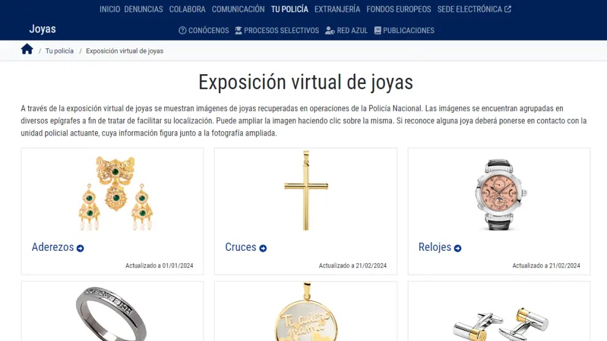
Task: Click the external link icon after Sede Electrónica
Action: point(508,9)
